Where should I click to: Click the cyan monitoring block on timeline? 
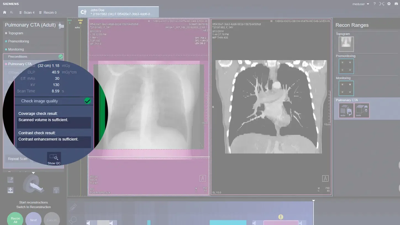pyautogui.click(x=228, y=223)
